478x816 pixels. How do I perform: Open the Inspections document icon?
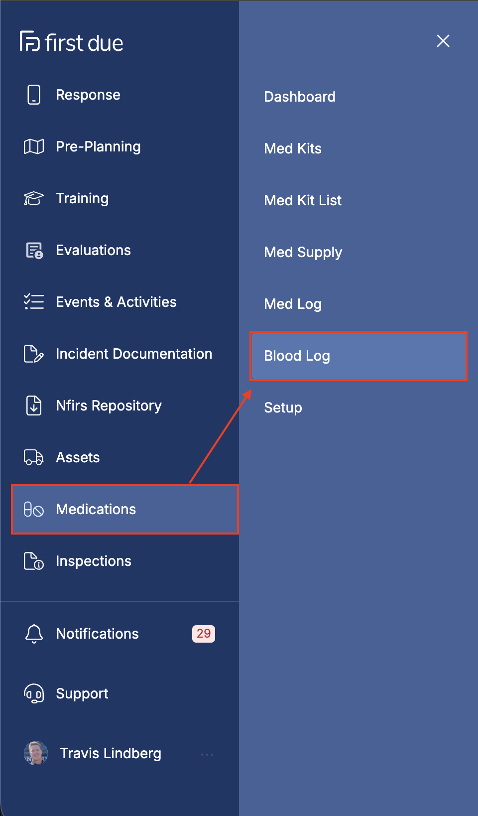click(34, 561)
